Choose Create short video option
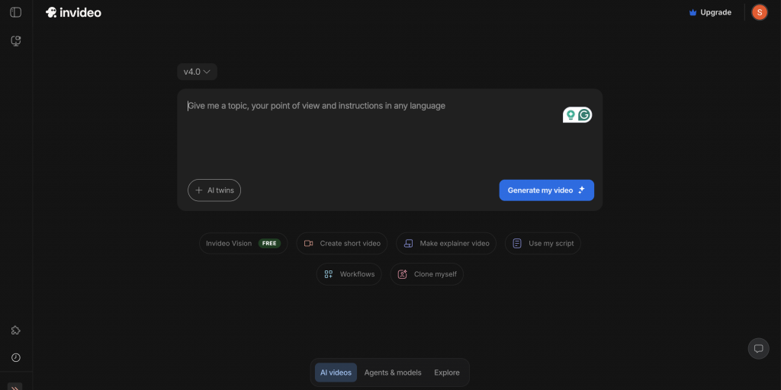Viewport: 781px width, 390px height. click(342, 243)
